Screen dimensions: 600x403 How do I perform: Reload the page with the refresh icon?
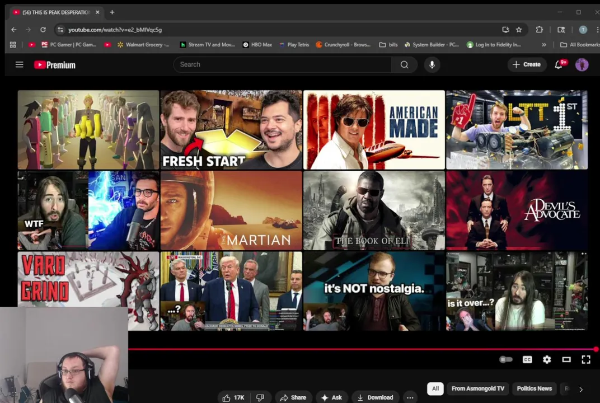[43, 30]
